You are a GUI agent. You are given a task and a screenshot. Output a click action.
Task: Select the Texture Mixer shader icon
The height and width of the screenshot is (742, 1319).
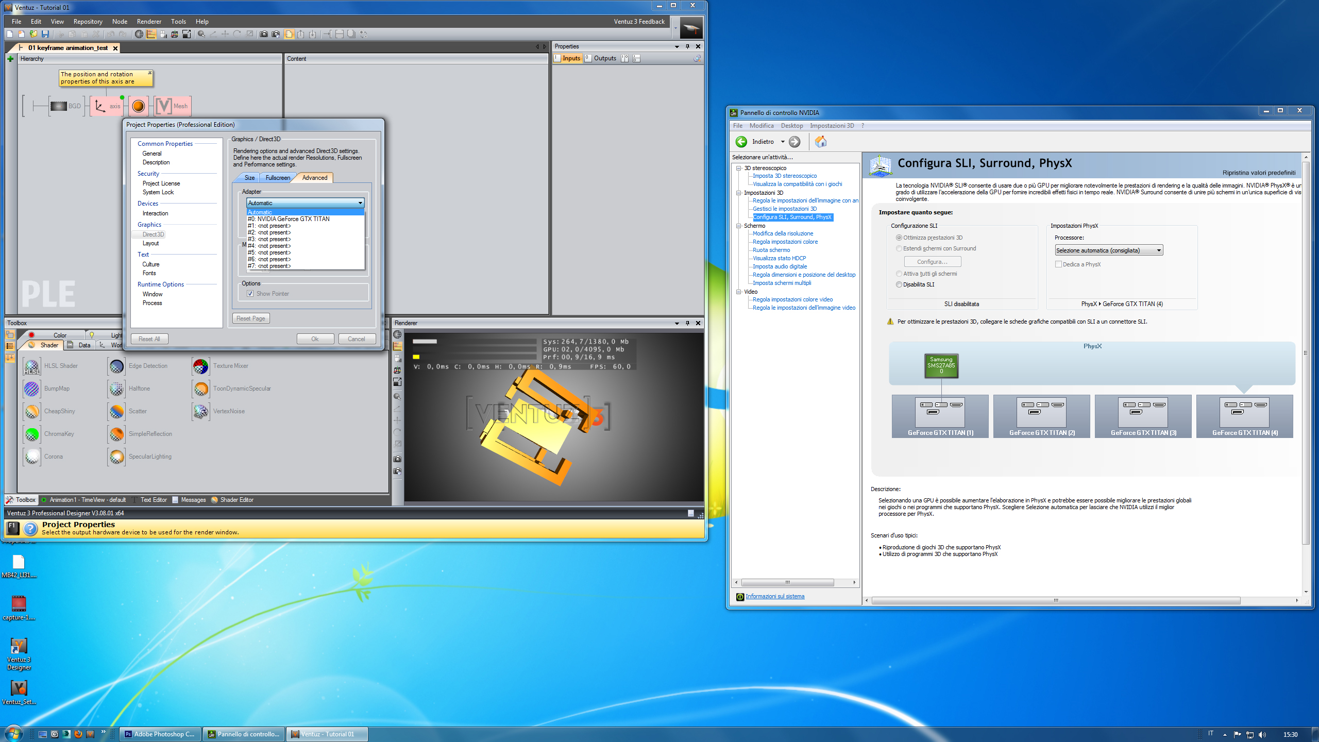201,366
